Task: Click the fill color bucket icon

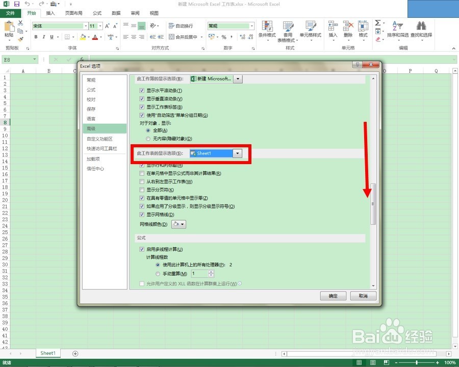Action: [x=83, y=37]
